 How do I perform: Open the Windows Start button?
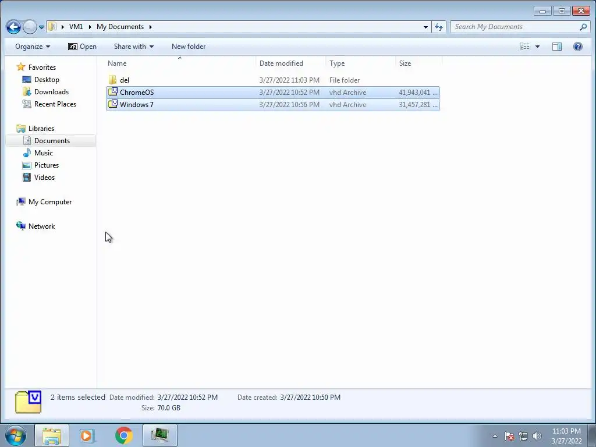pos(16,435)
